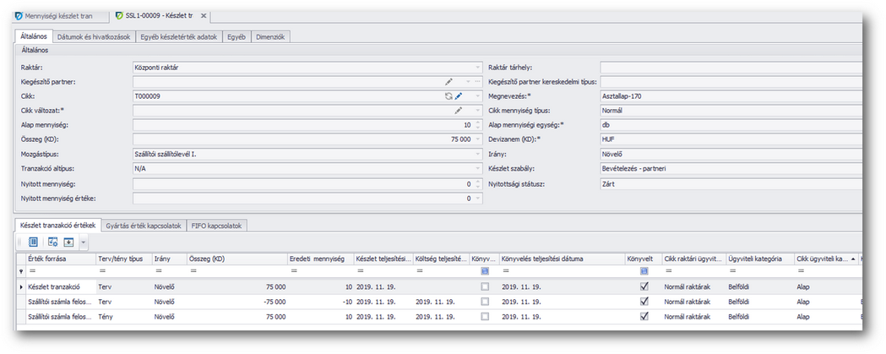Toggle Könyvelt checkbox in the Tény row
886x354 pixels.
tap(644, 316)
